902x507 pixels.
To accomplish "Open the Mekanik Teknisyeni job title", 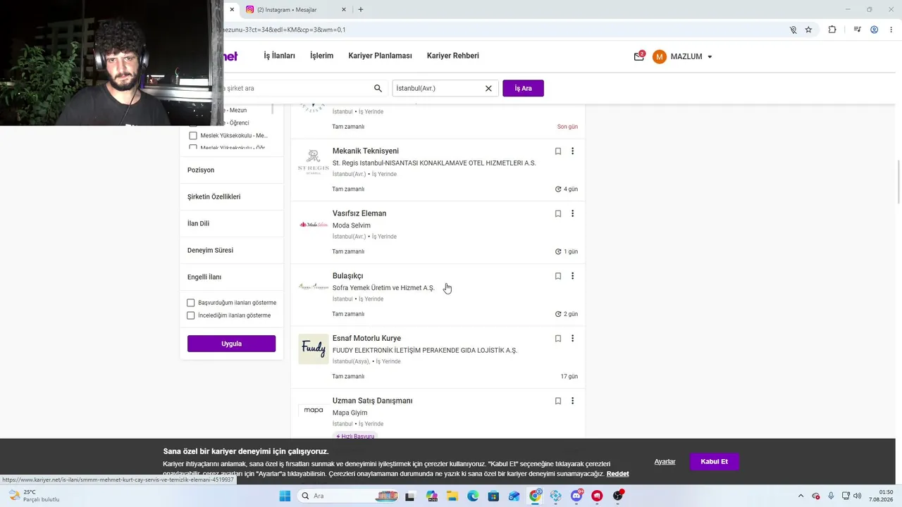I will (366, 151).
